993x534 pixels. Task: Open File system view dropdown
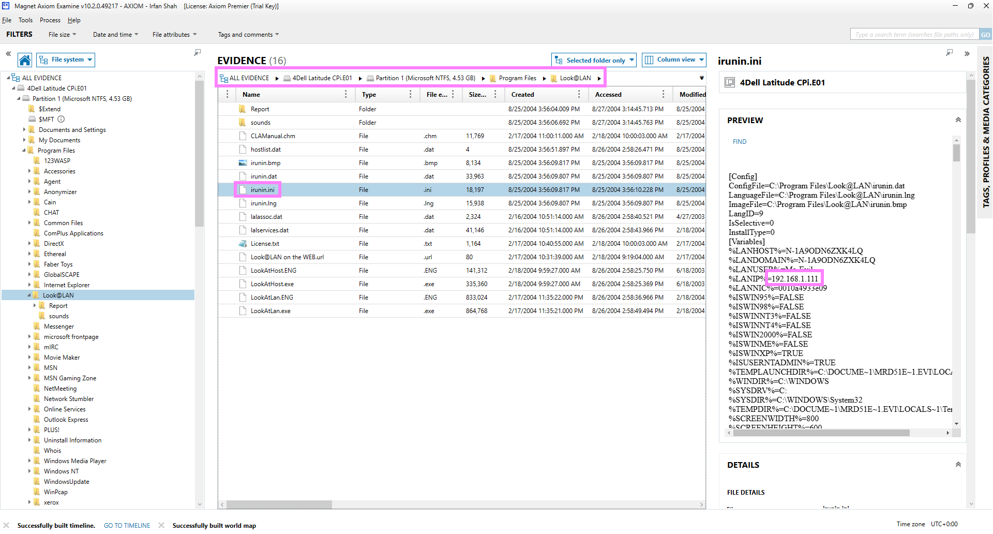point(66,60)
